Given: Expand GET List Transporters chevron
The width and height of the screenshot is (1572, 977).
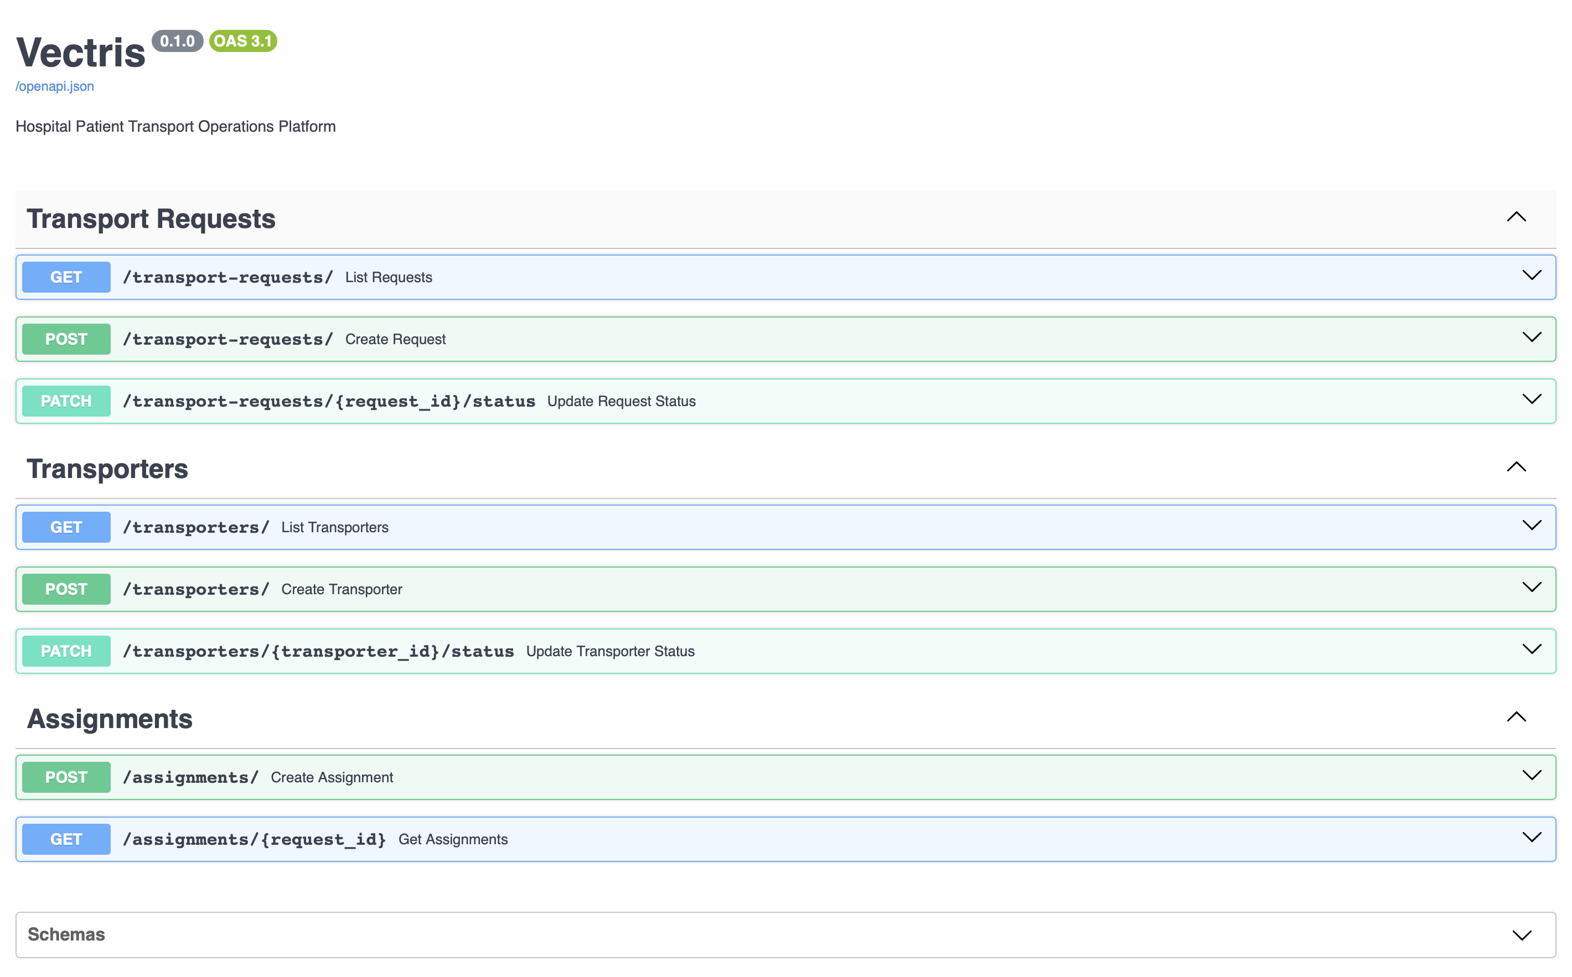Looking at the screenshot, I should [1532, 526].
